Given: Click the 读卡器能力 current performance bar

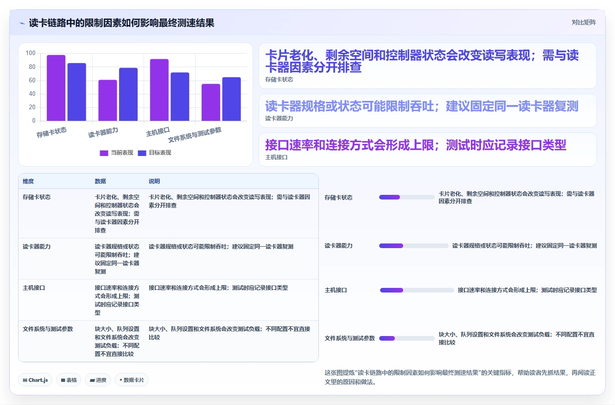Looking at the screenshot, I should (108, 100).
